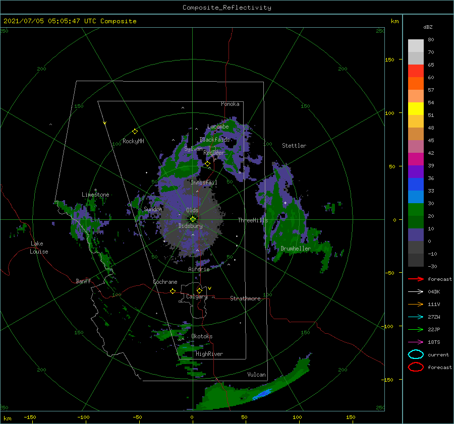The width and height of the screenshot is (454, 424).
Task: Click the yellow diamond marker above Calgary
Action: coord(199,290)
